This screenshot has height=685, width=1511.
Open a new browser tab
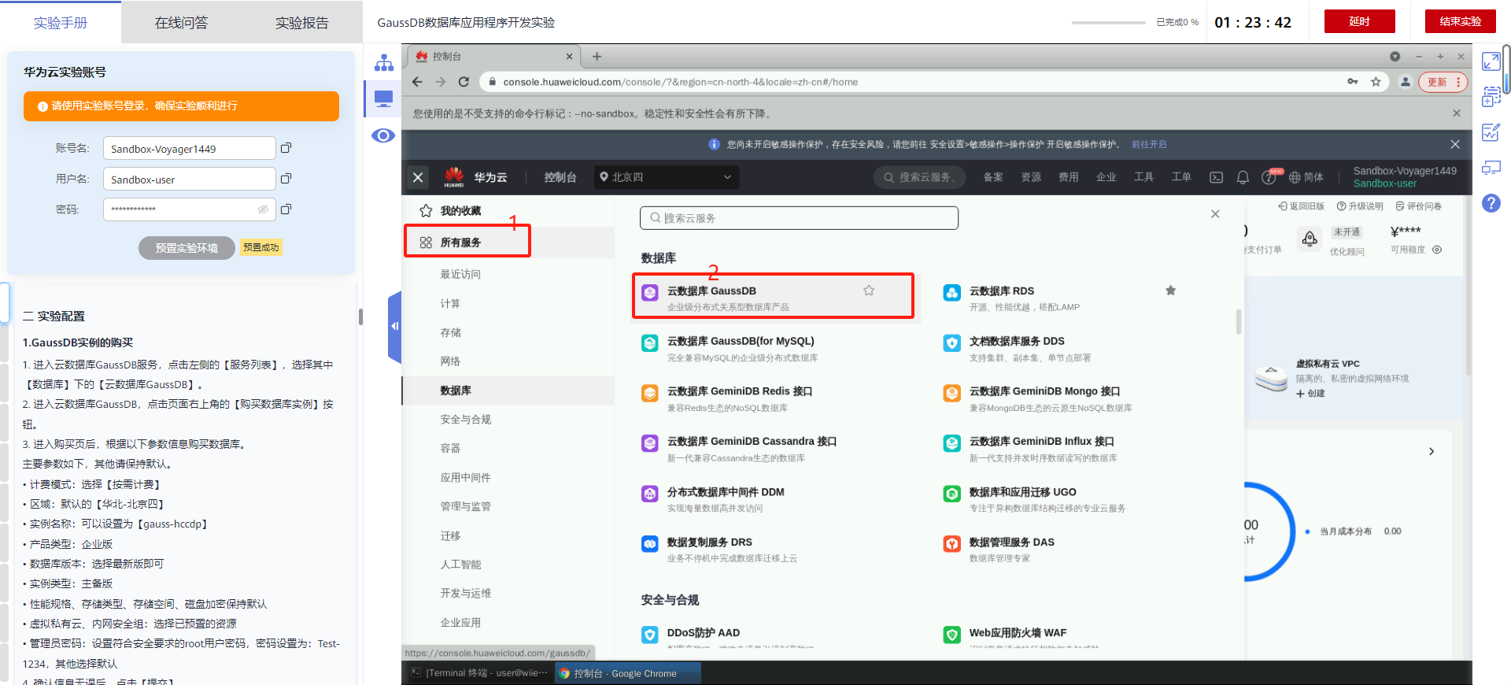(x=597, y=57)
